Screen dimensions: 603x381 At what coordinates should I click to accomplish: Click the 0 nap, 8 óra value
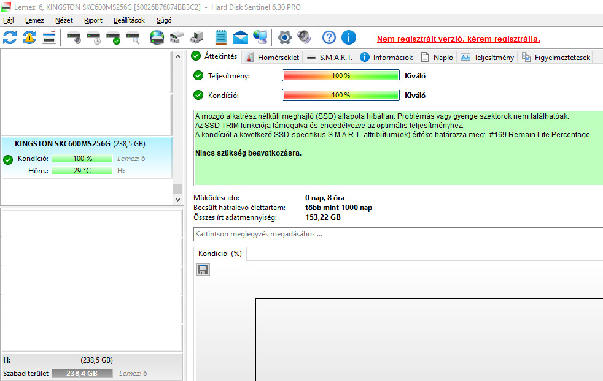(x=325, y=198)
